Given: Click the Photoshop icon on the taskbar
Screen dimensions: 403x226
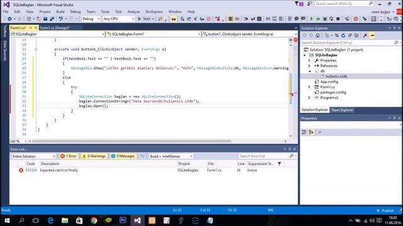Looking at the screenshot, I should (123, 220).
